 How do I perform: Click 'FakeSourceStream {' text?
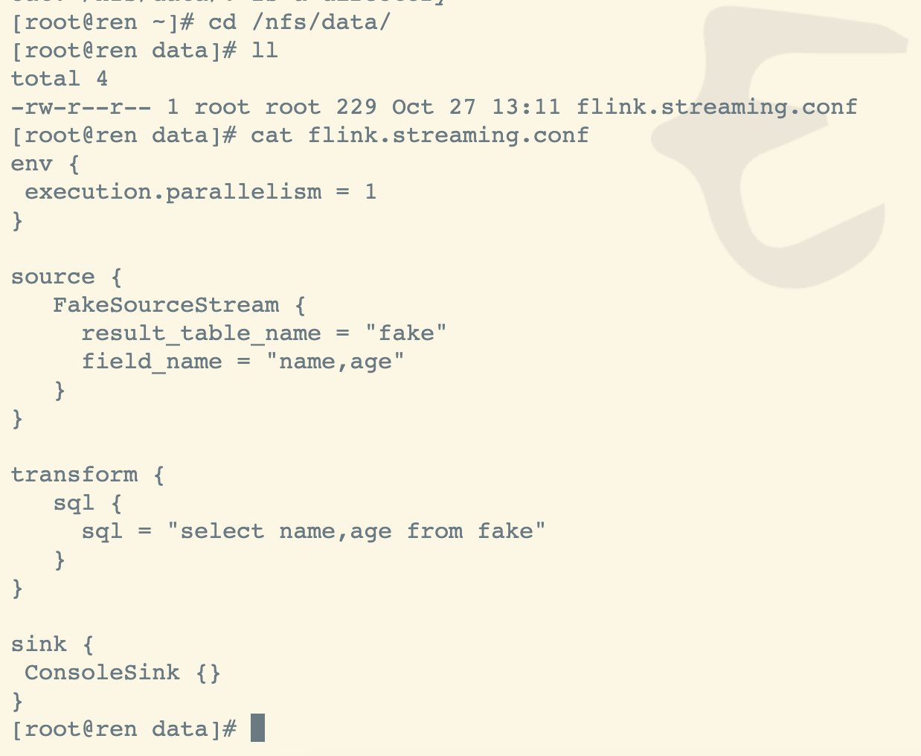pos(179,305)
